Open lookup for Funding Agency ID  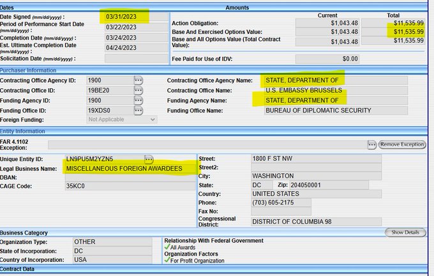click(x=138, y=100)
